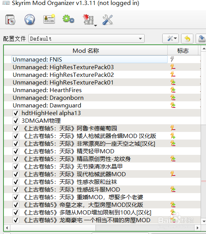Click conflict flag icon for 天空之城 mod
The height and width of the screenshot is (234, 206).
173,143
